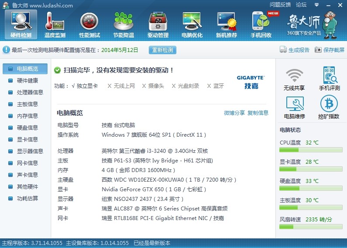Click the 2014年5月12日 detection date
347x248 pixels.
coord(120,50)
